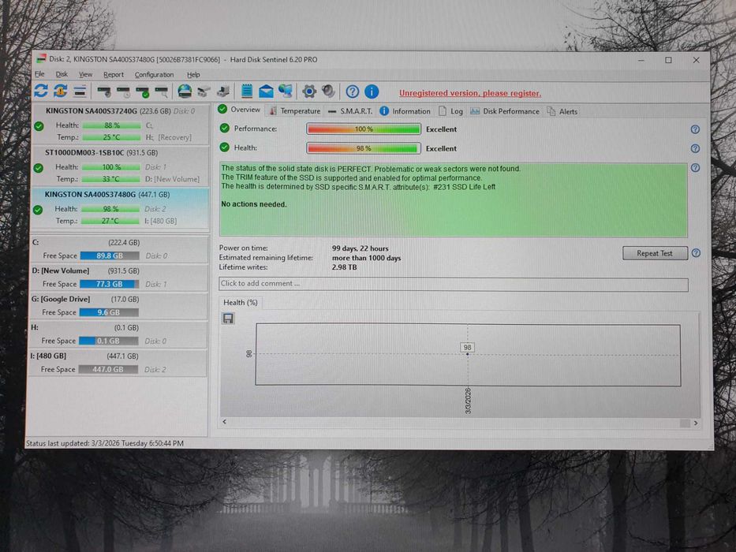Click the 98 data point on health graph
The image size is (736, 552).
[x=468, y=354]
